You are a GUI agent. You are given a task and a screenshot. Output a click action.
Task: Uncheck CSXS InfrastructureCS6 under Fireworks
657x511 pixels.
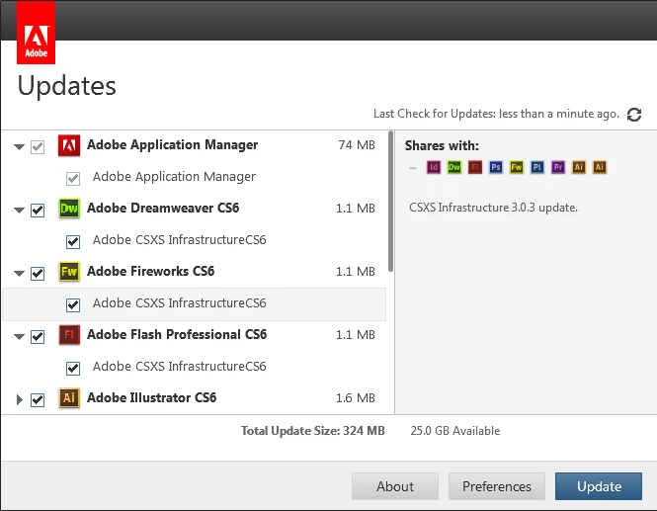[73, 304]
